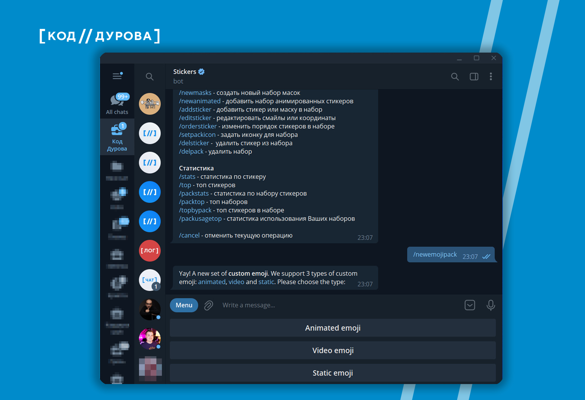Click the /stats command link

coord(187,177)
